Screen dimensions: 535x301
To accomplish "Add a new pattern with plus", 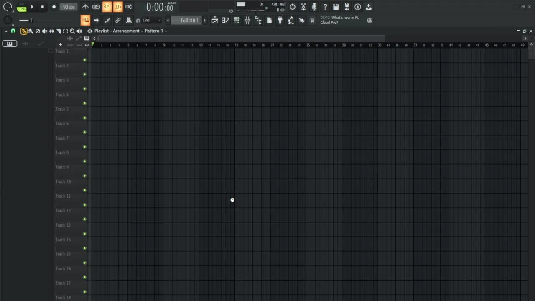I will [205, 20].
